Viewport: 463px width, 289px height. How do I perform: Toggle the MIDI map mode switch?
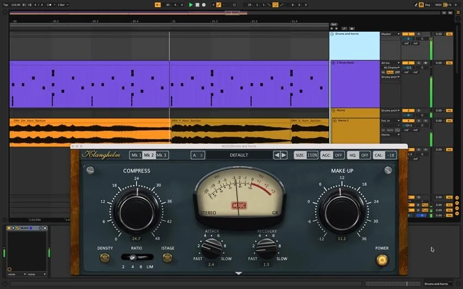[438, 5]
